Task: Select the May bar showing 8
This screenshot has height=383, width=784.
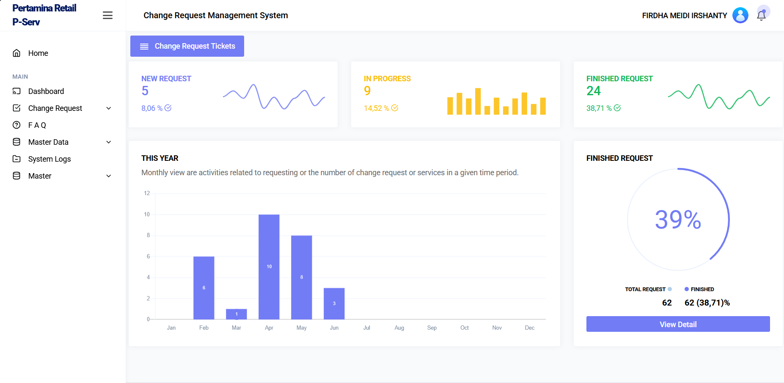Action: (302, 277)
